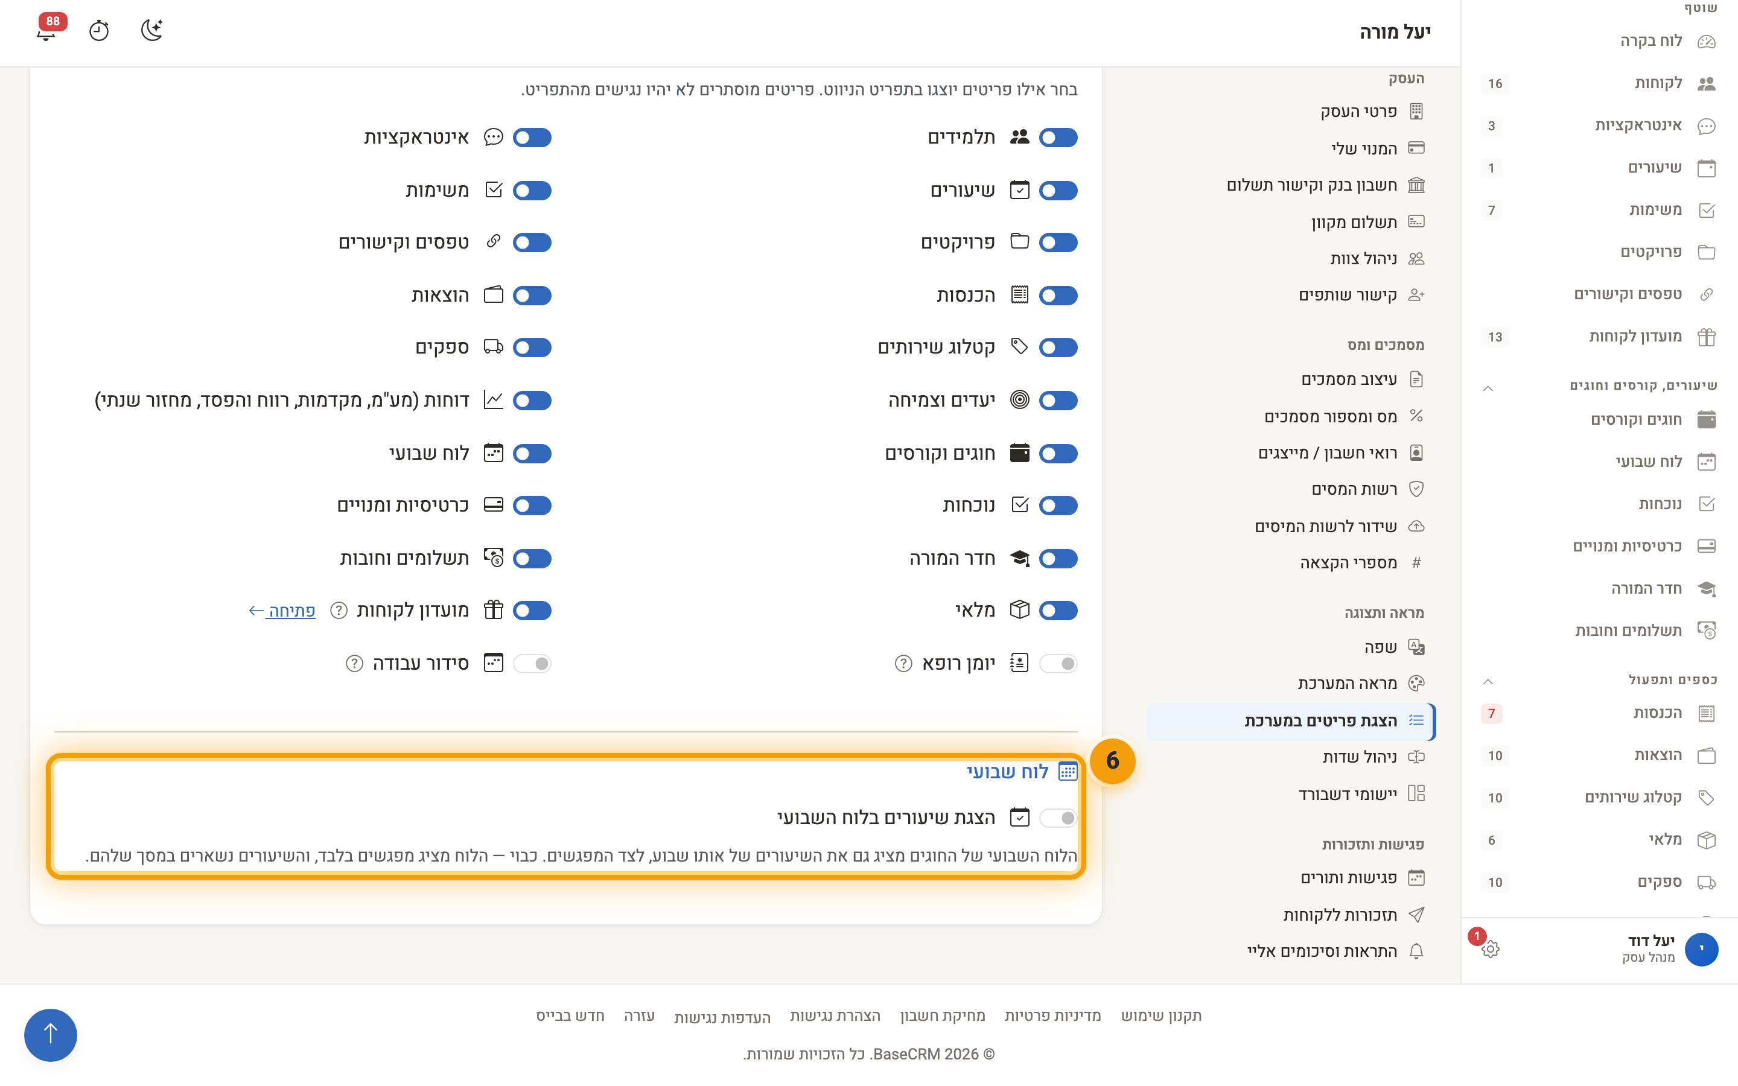This screenshot has width=1738, height=1086.
Task: Click חדש בבייס footer link
Action: (570, 1015)
